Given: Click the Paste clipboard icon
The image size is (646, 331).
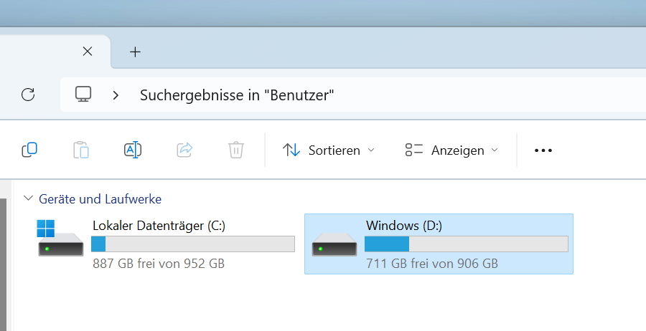Looking at the screenshot, I should click(81, 150).
